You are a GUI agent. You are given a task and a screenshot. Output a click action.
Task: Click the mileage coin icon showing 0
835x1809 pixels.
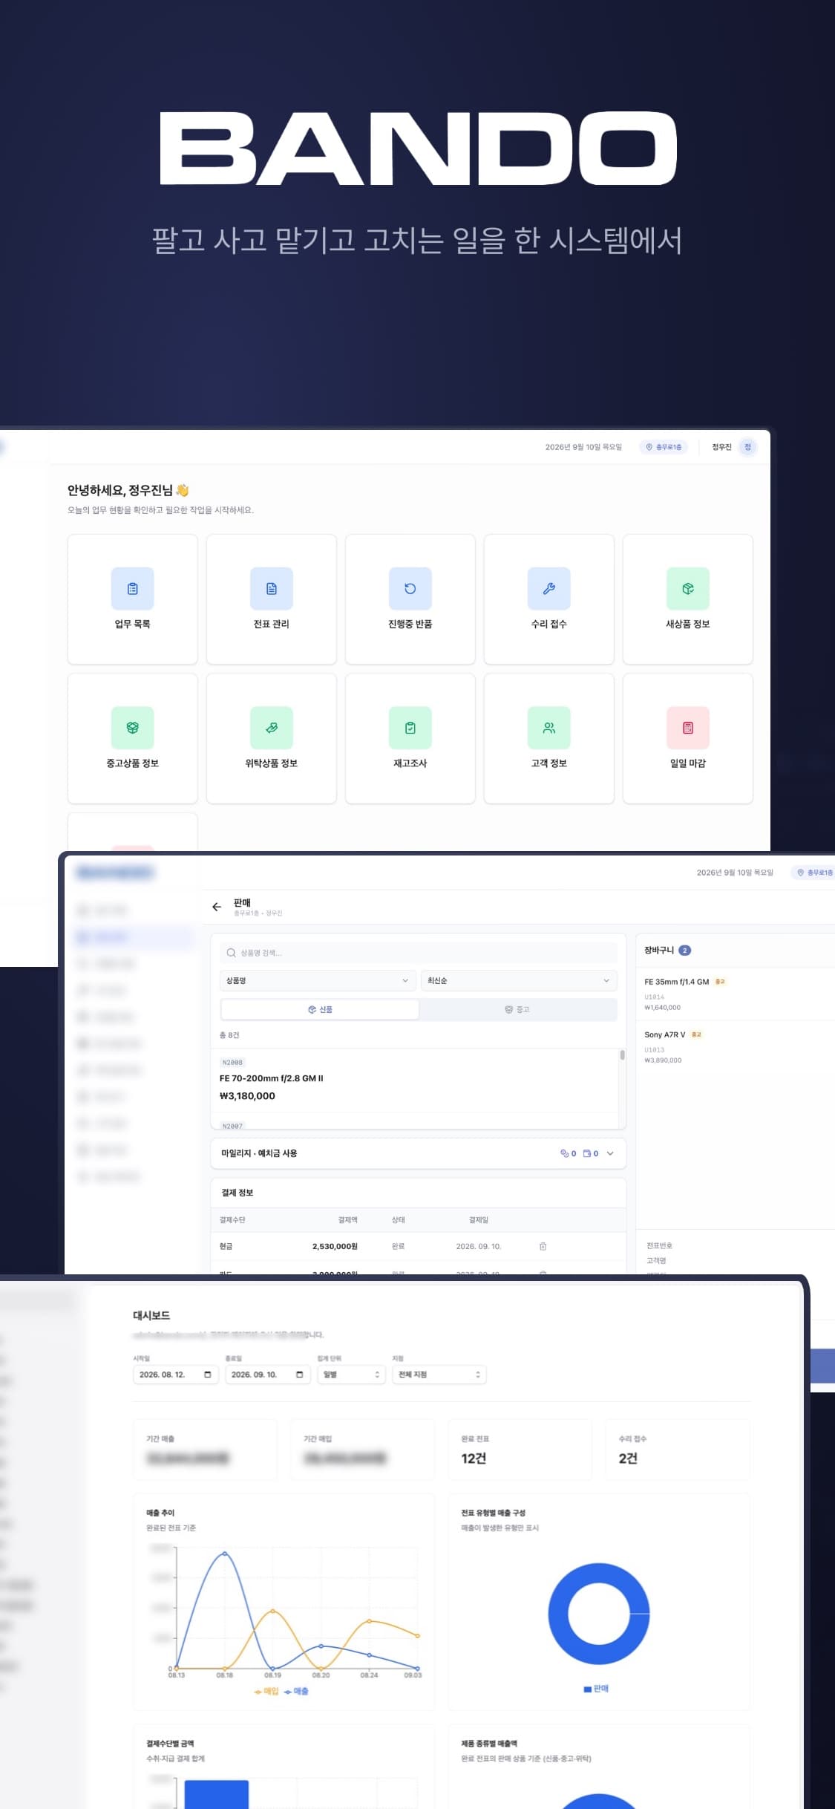tap(564, 1153)
